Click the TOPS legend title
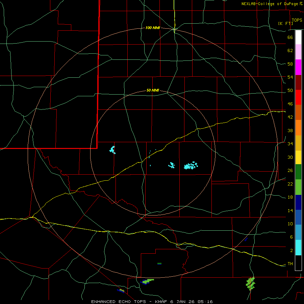The width and height of the screenshot is (304, 304). point(297,20)
